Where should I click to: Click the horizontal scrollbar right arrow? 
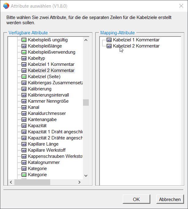[79, 182]
